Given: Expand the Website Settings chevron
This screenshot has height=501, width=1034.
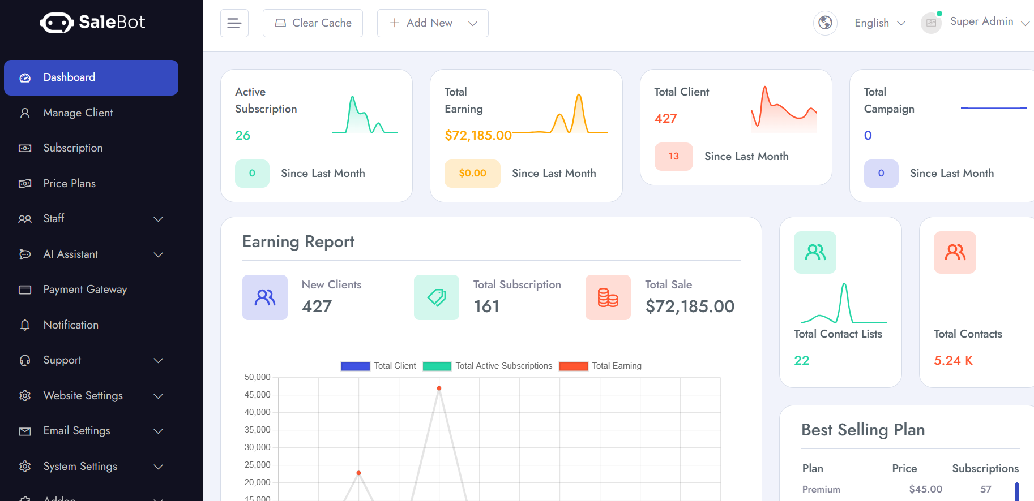Looking at the screenshot, I should (x=159, y=396).
